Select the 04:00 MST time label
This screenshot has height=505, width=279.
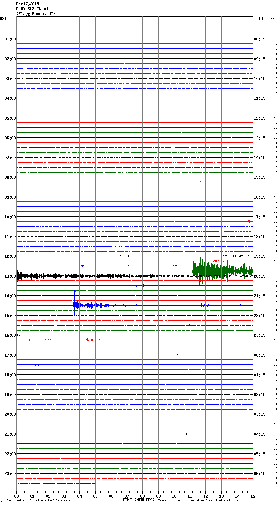10,98
